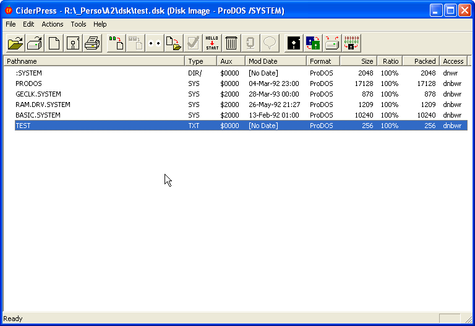Click the 13-Feb-92 01:00 date cell
This screenshot has height=326, width=475.
coord(274,115)
